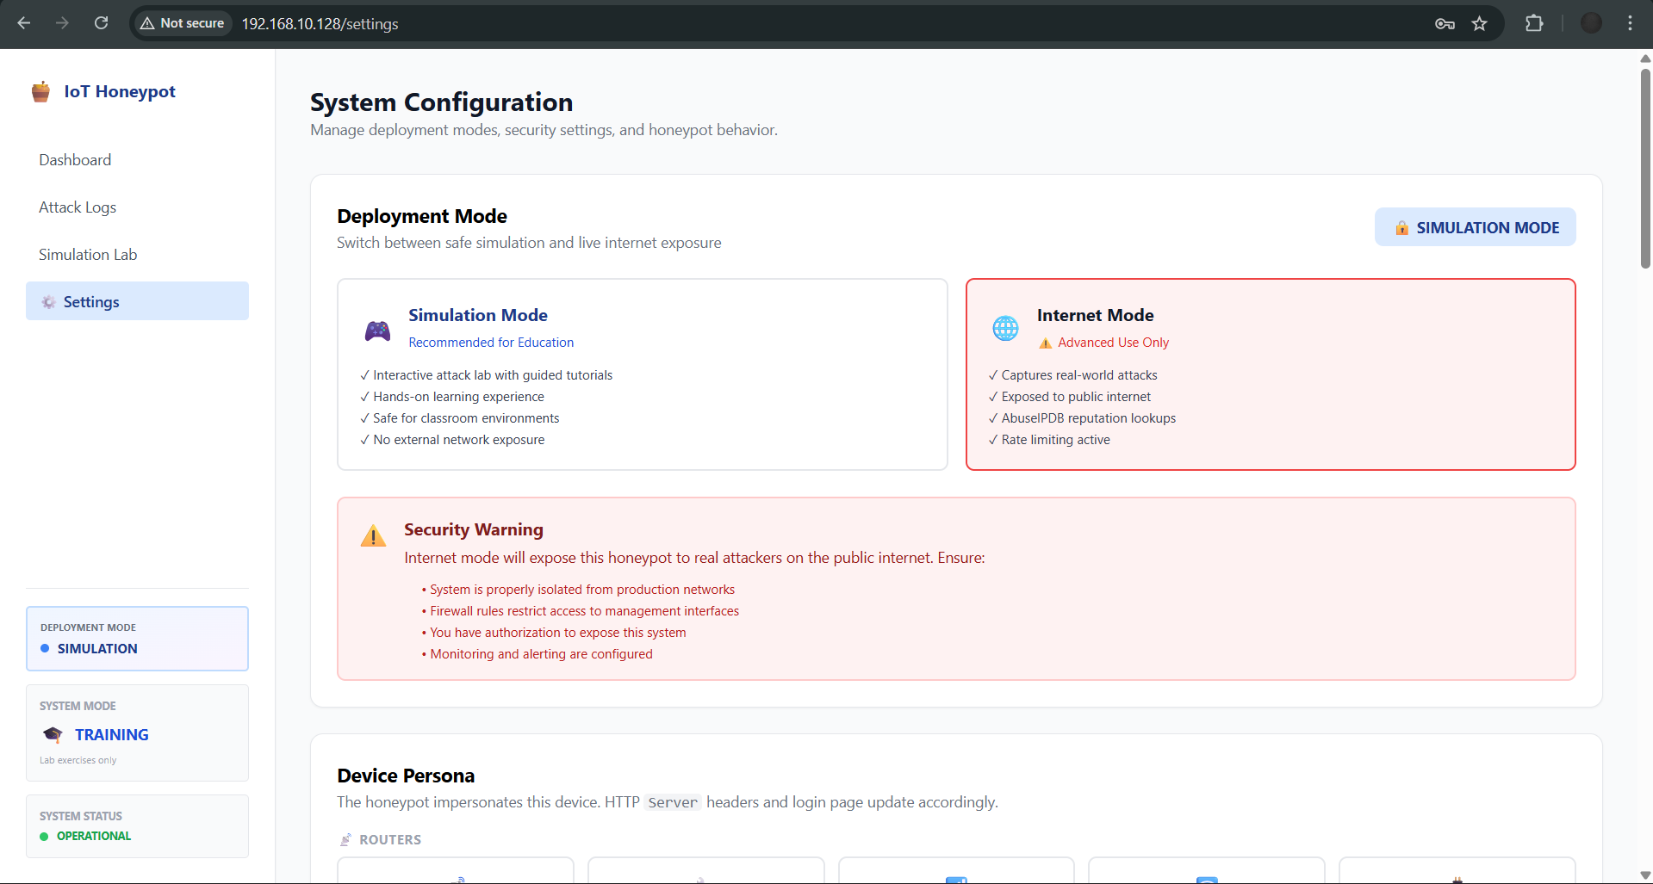This screenshot has width=1653, height=884.
Task: Click the security warning triangle icon
Action: point(373,536)
